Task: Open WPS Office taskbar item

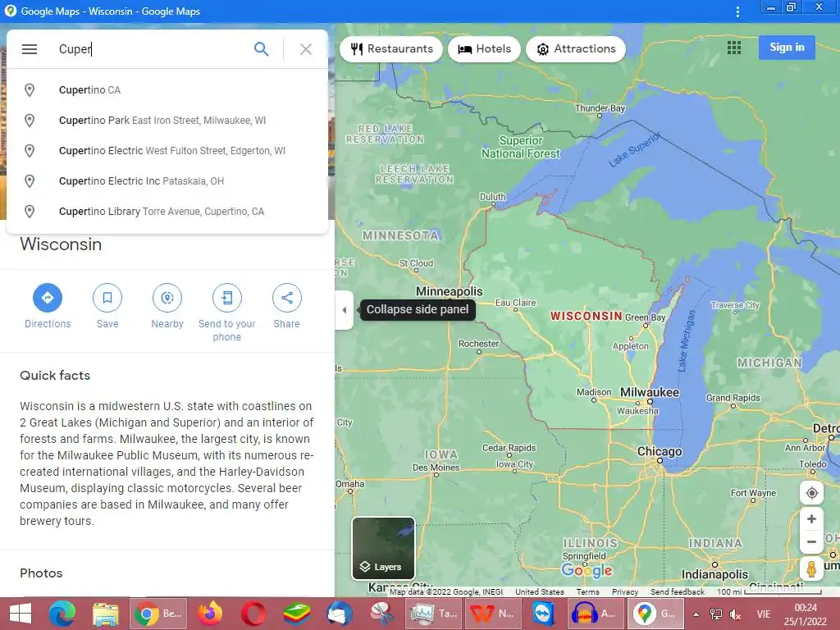Action: pyautogui.click(x=491, y=614)
